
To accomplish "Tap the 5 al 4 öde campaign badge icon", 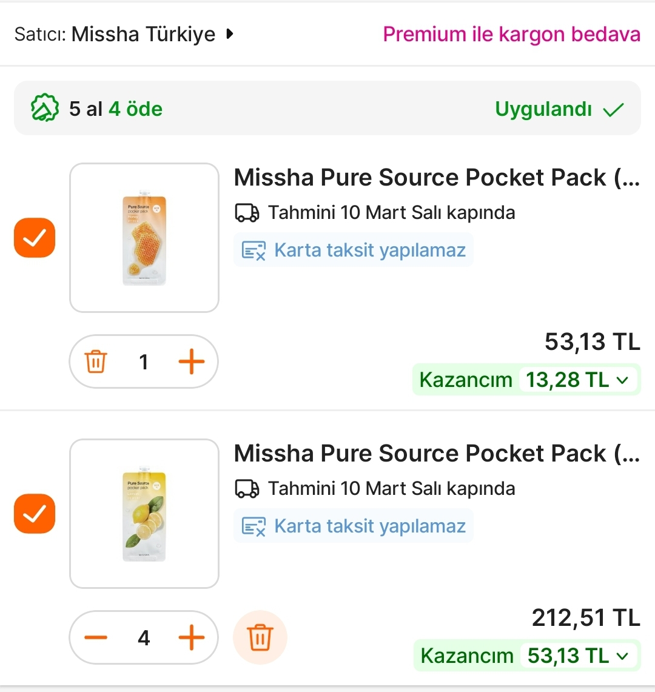I will (45, 109).
